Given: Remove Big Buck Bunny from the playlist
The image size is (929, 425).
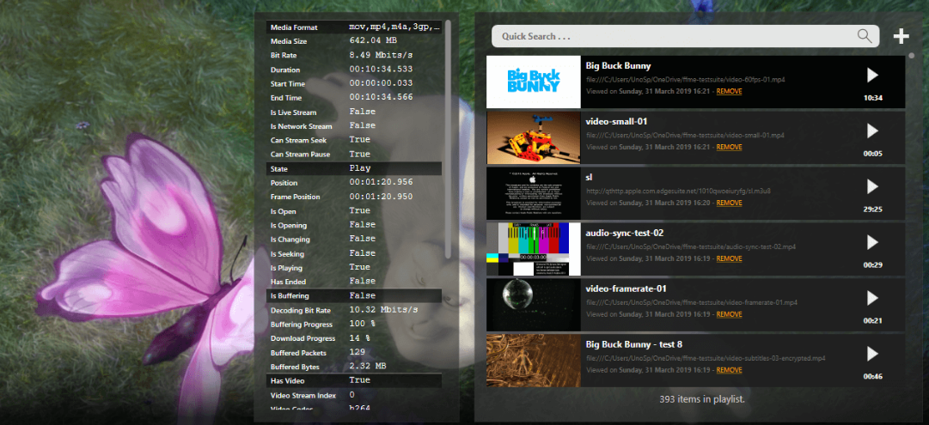Looking at the screenshot, I should click(729, 91).
